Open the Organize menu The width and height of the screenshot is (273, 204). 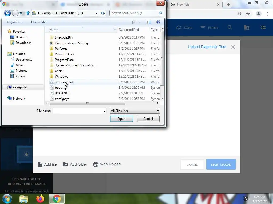coord(15,22)
